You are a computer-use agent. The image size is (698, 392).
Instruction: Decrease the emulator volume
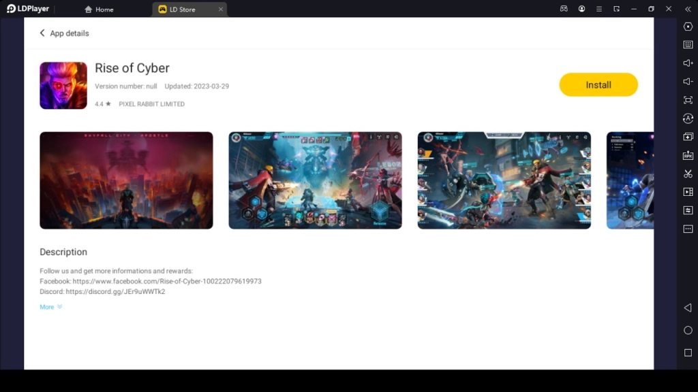(x=688, y=82)
